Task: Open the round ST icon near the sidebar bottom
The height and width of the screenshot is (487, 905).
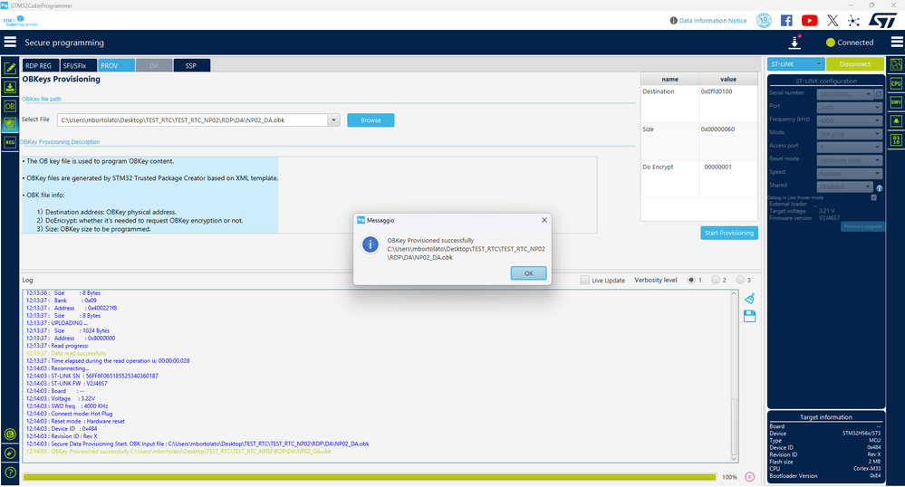Action: click(x=10, y=434)
